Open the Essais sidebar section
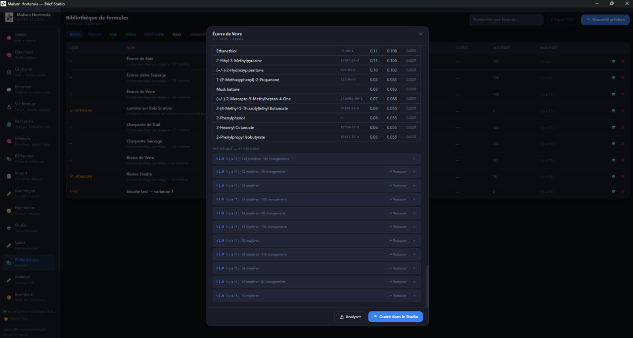 coord(29,245)
